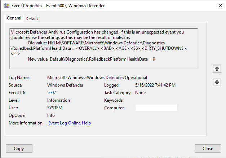Click the Event Properties title bar icon
The width and height of the screenshot is (226, 158).
coord(7,6)
